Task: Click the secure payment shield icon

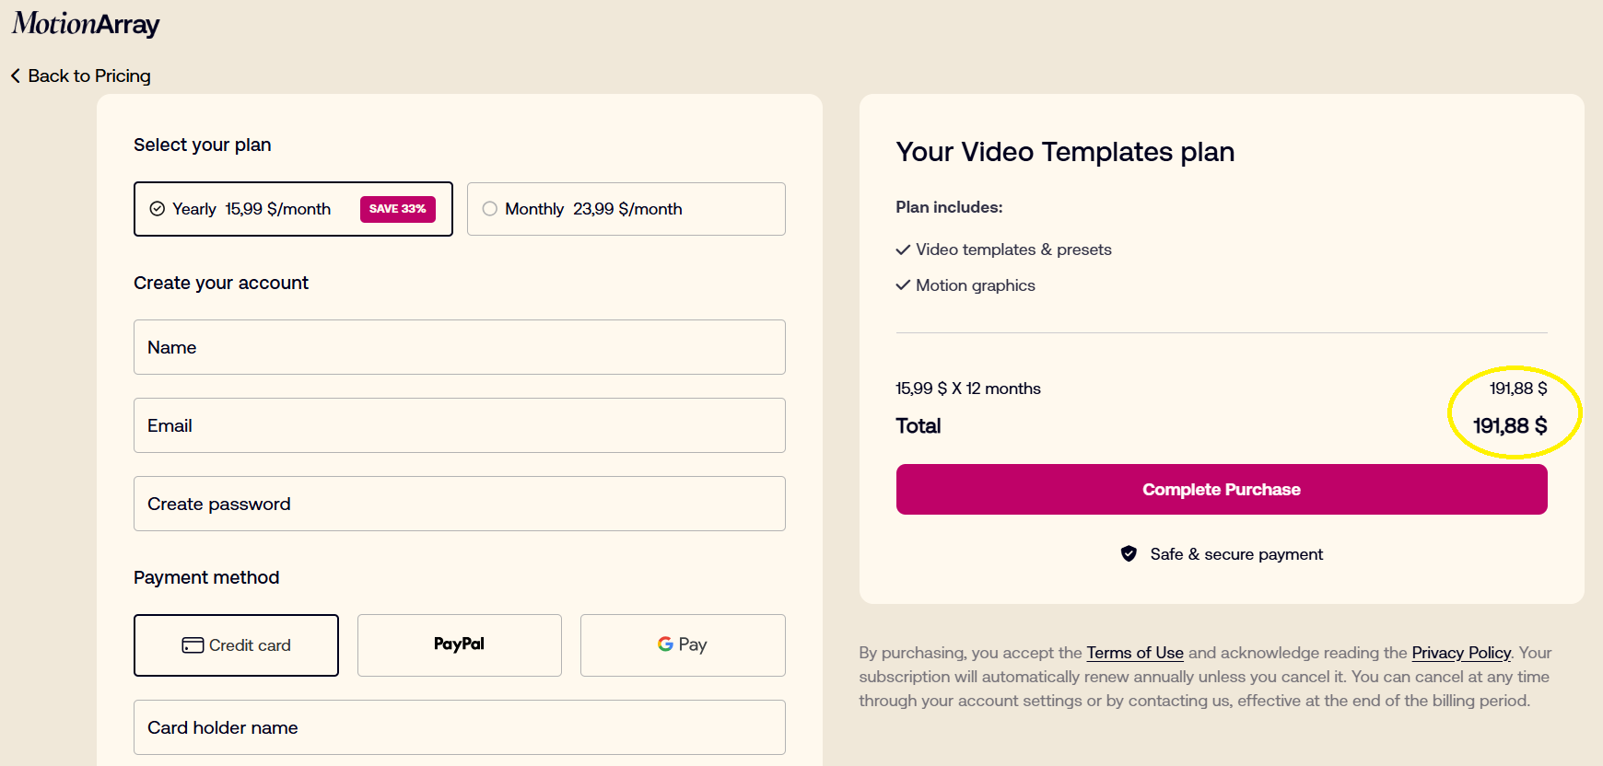Action: pyautogui.click(x=1129, y=553)
